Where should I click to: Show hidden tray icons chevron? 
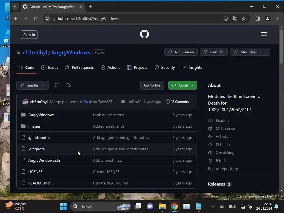(x=213, y=206)
